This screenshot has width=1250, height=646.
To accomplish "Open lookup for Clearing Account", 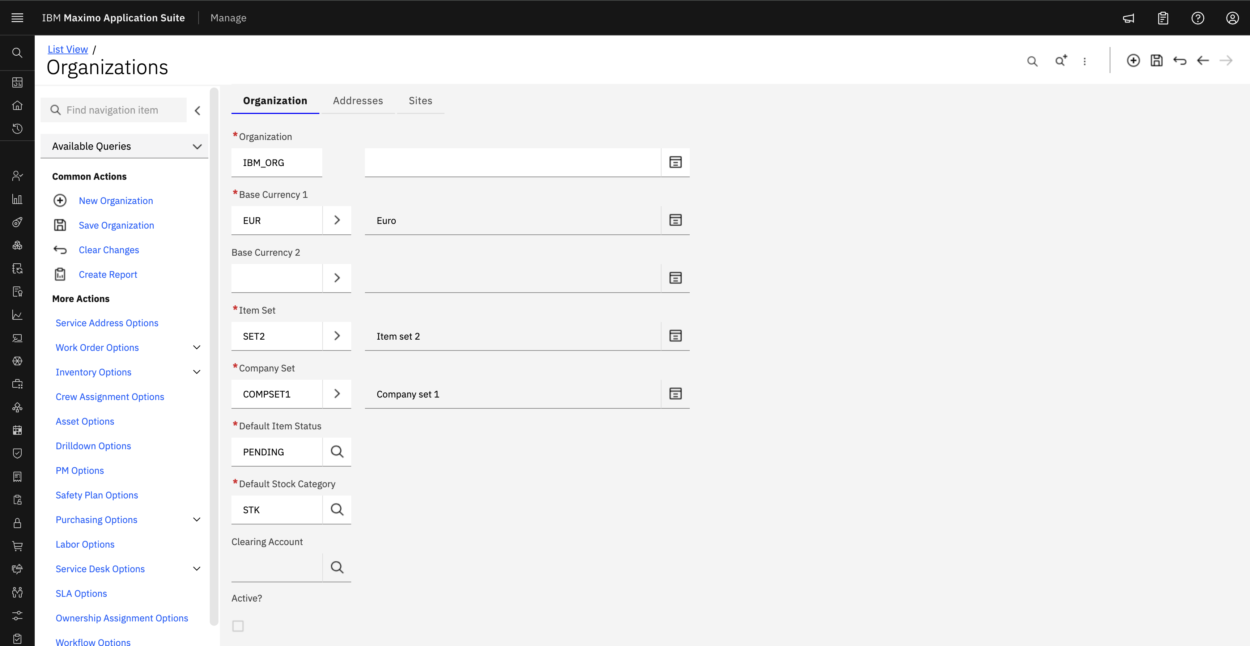I will (x=337, y=567).
